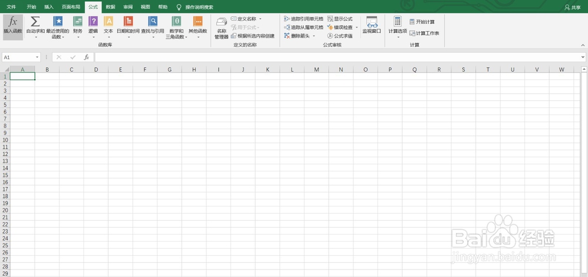This screenshot has width=588, height=277.
Task: Expand the formula bar chevron
Action: pyautogui.click(x=583, y=58)
